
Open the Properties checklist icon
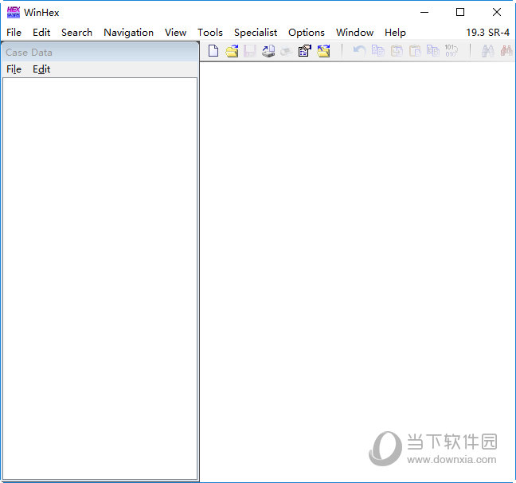(x=305, y=51)
